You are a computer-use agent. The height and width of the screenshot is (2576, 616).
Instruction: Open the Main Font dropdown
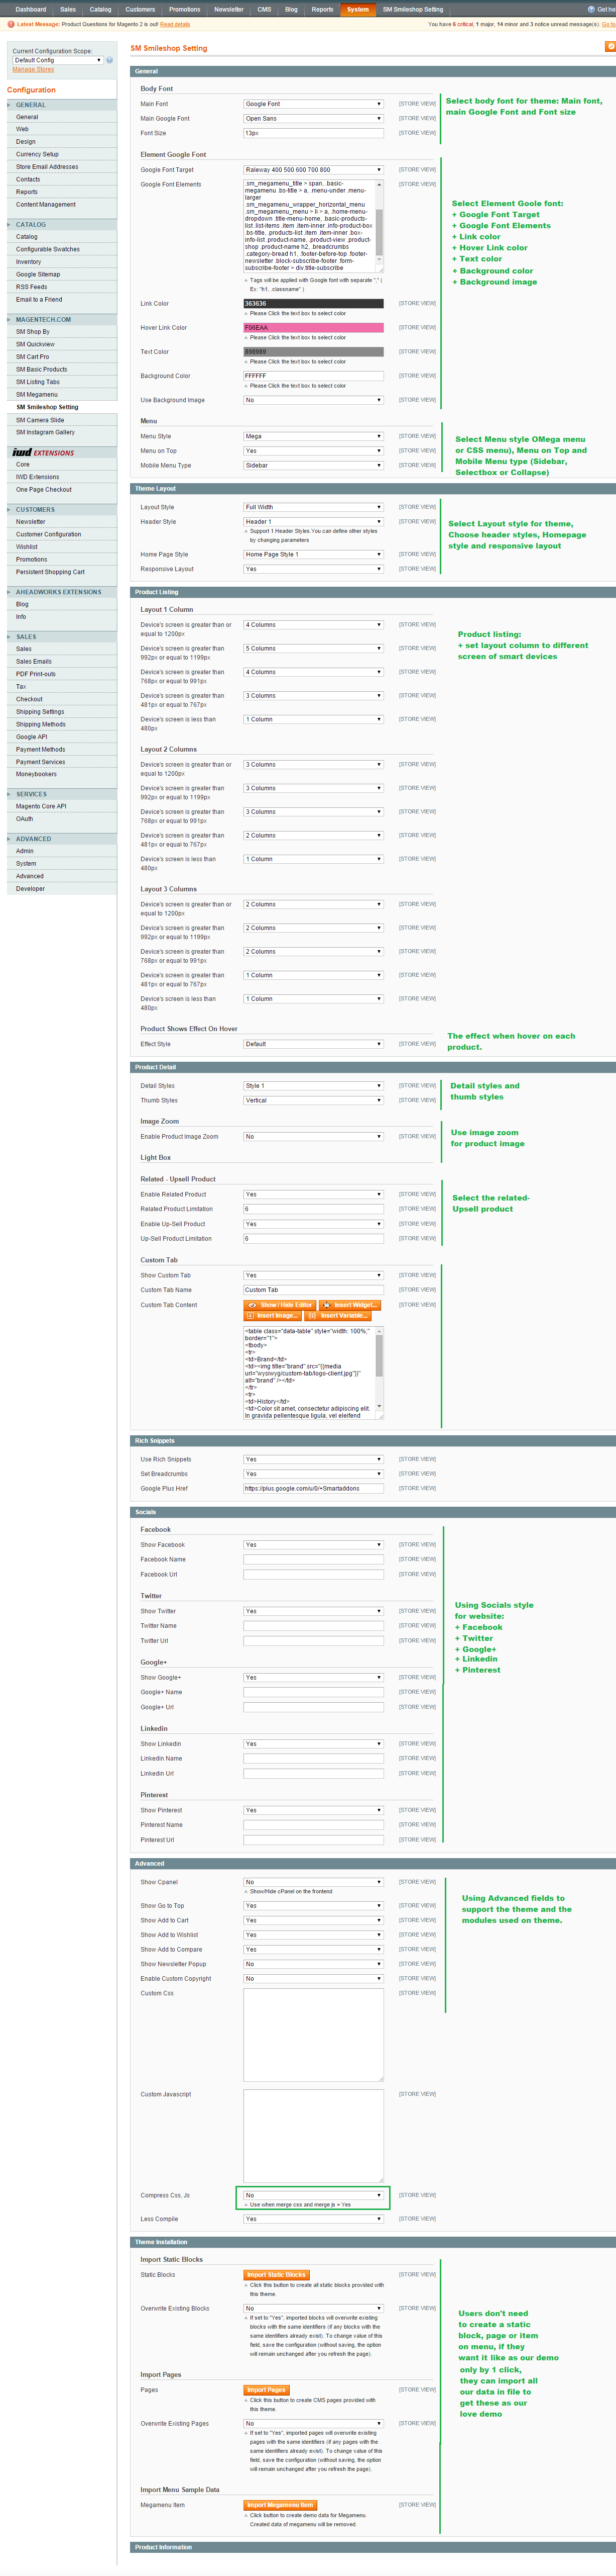pyautogui.click(x=313, y=104)
